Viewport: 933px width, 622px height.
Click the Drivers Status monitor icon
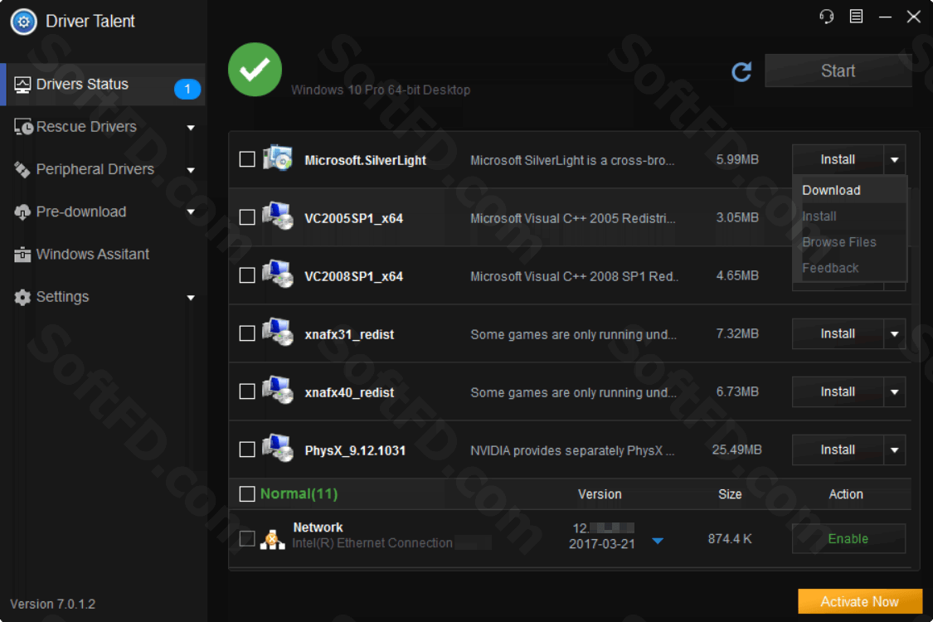[22, 85]
